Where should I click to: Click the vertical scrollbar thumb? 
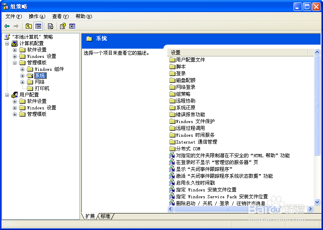point(317,105)
